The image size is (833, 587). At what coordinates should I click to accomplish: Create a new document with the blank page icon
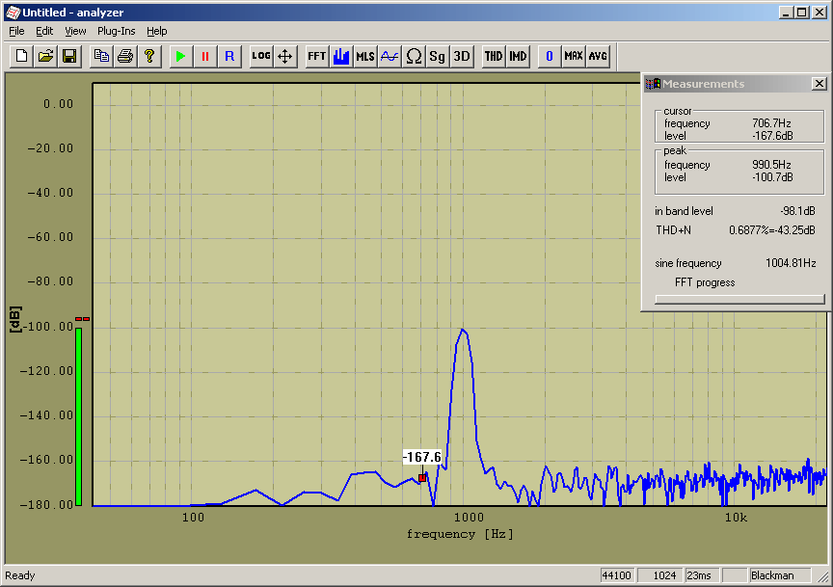21,56
